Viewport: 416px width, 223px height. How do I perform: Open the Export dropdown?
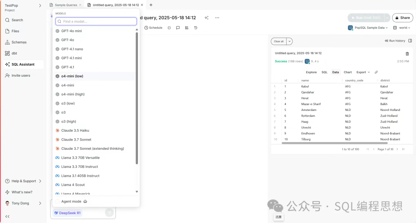[363, 72]
